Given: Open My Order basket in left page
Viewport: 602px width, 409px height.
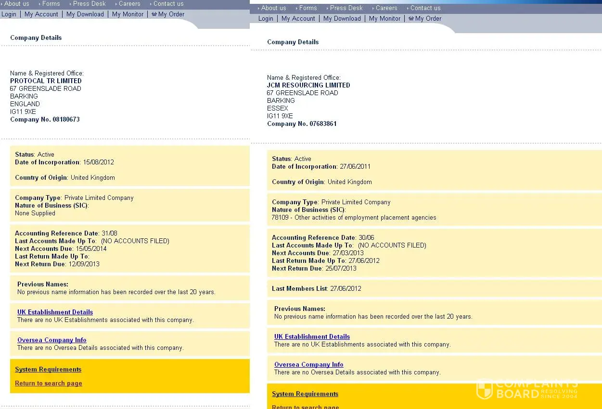Looking at the screenshot, I should [168, 14].
